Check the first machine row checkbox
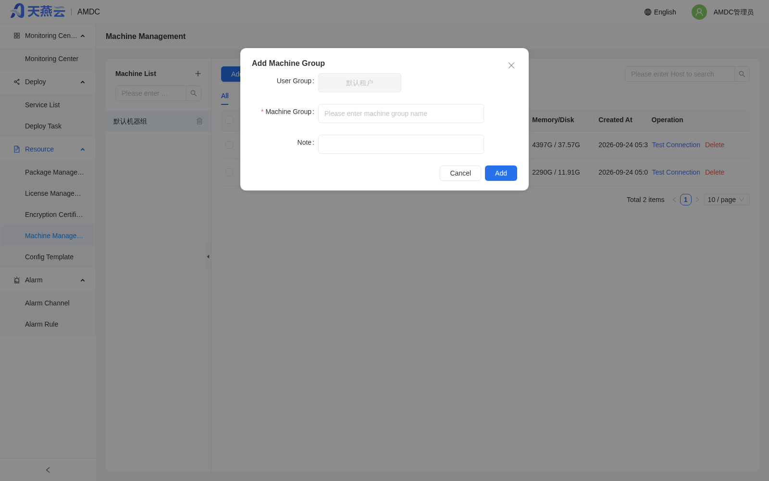The height and width of the screenshot is (481, 769). tap(229, 145)
